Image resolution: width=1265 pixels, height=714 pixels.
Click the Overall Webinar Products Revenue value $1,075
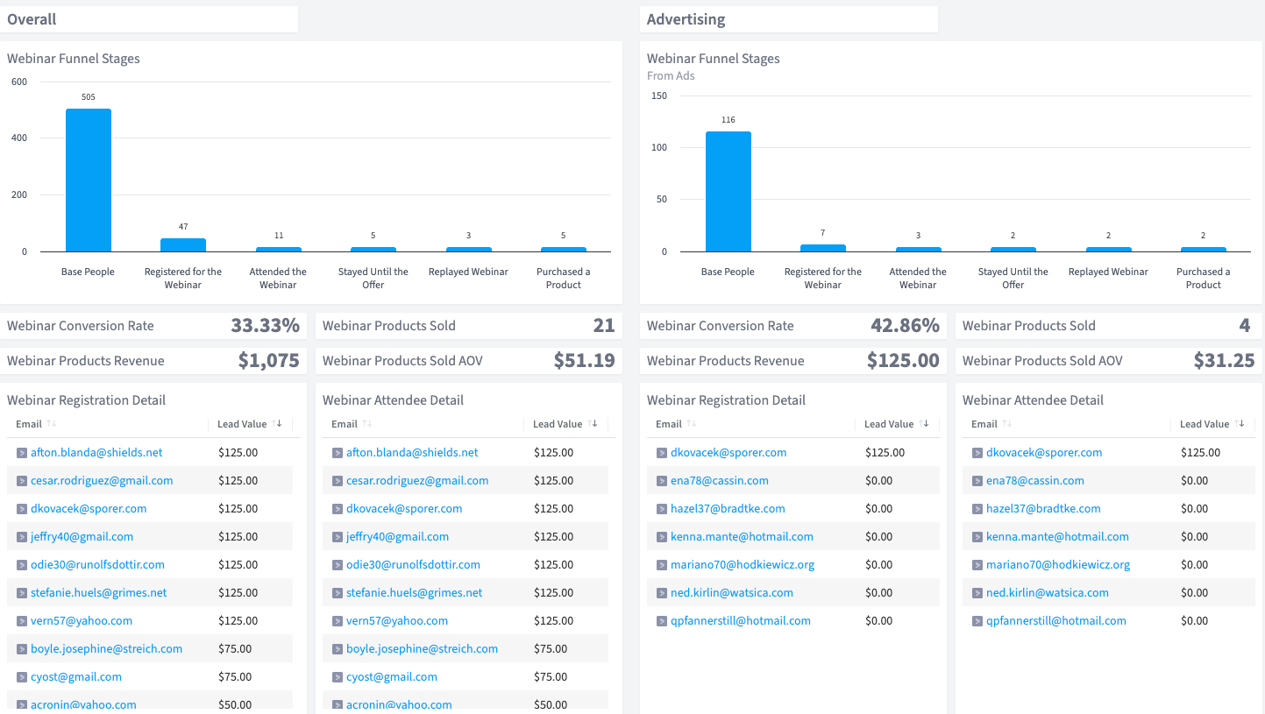pyautogui.click(x=269, y=361)
